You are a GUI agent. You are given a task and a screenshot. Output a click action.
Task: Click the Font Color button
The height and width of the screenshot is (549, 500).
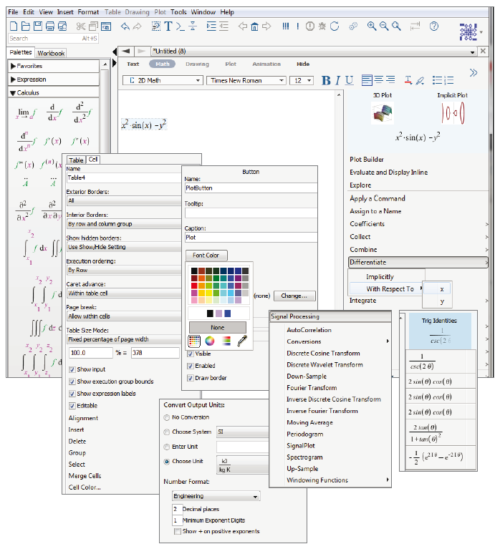click(206, 256)
